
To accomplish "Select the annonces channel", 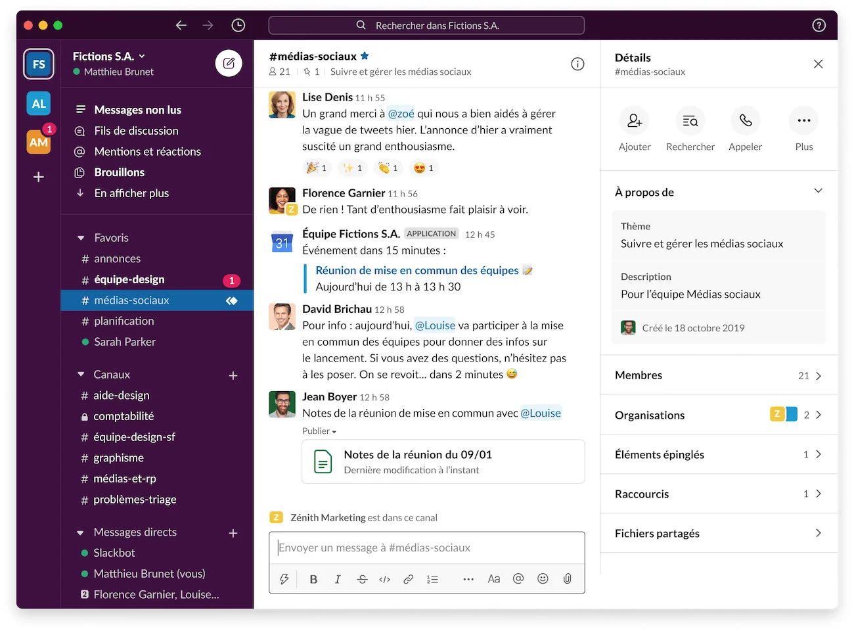I will [x=157, y=259].
